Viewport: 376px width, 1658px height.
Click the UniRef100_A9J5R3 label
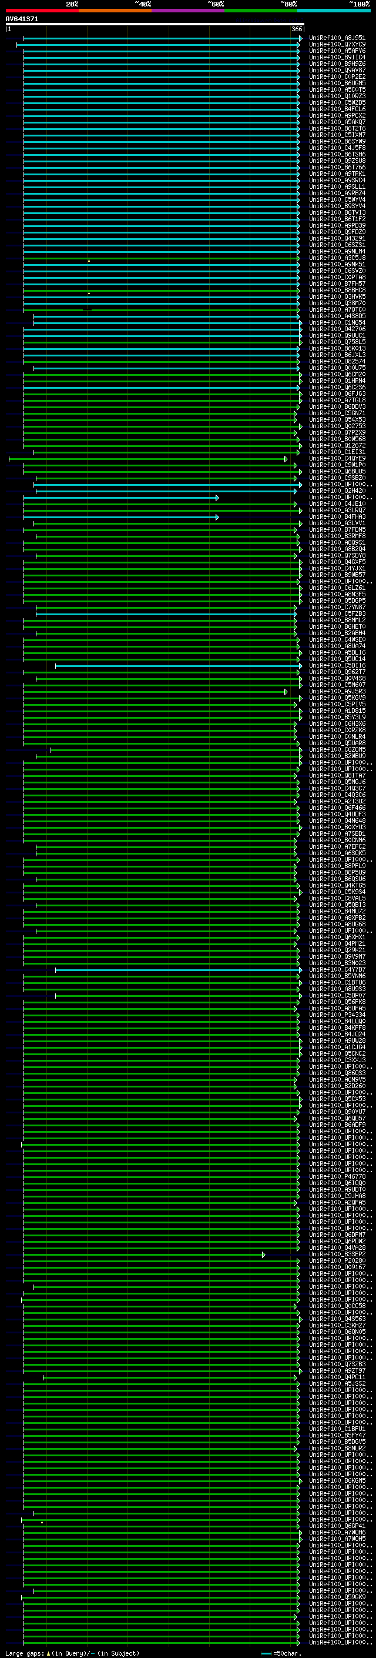[x=337, y=692]
